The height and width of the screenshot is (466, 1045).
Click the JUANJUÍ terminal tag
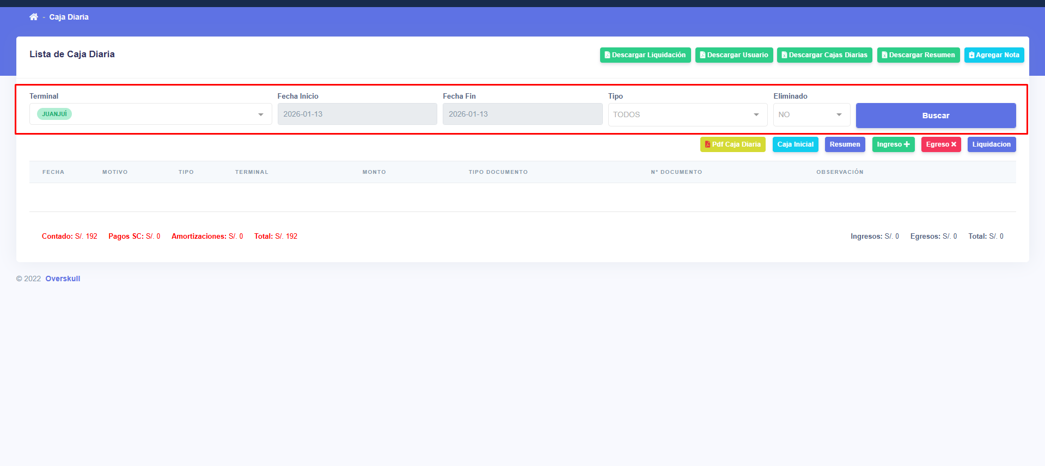[x=54, y=114]
